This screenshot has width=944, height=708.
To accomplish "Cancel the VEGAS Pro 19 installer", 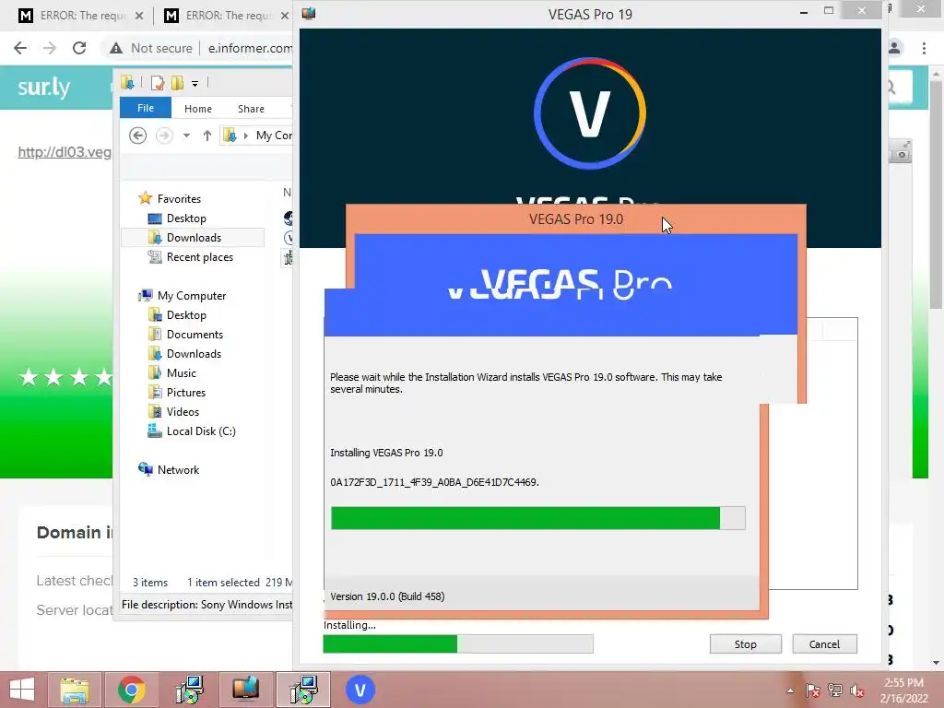I will pos(824,644).
